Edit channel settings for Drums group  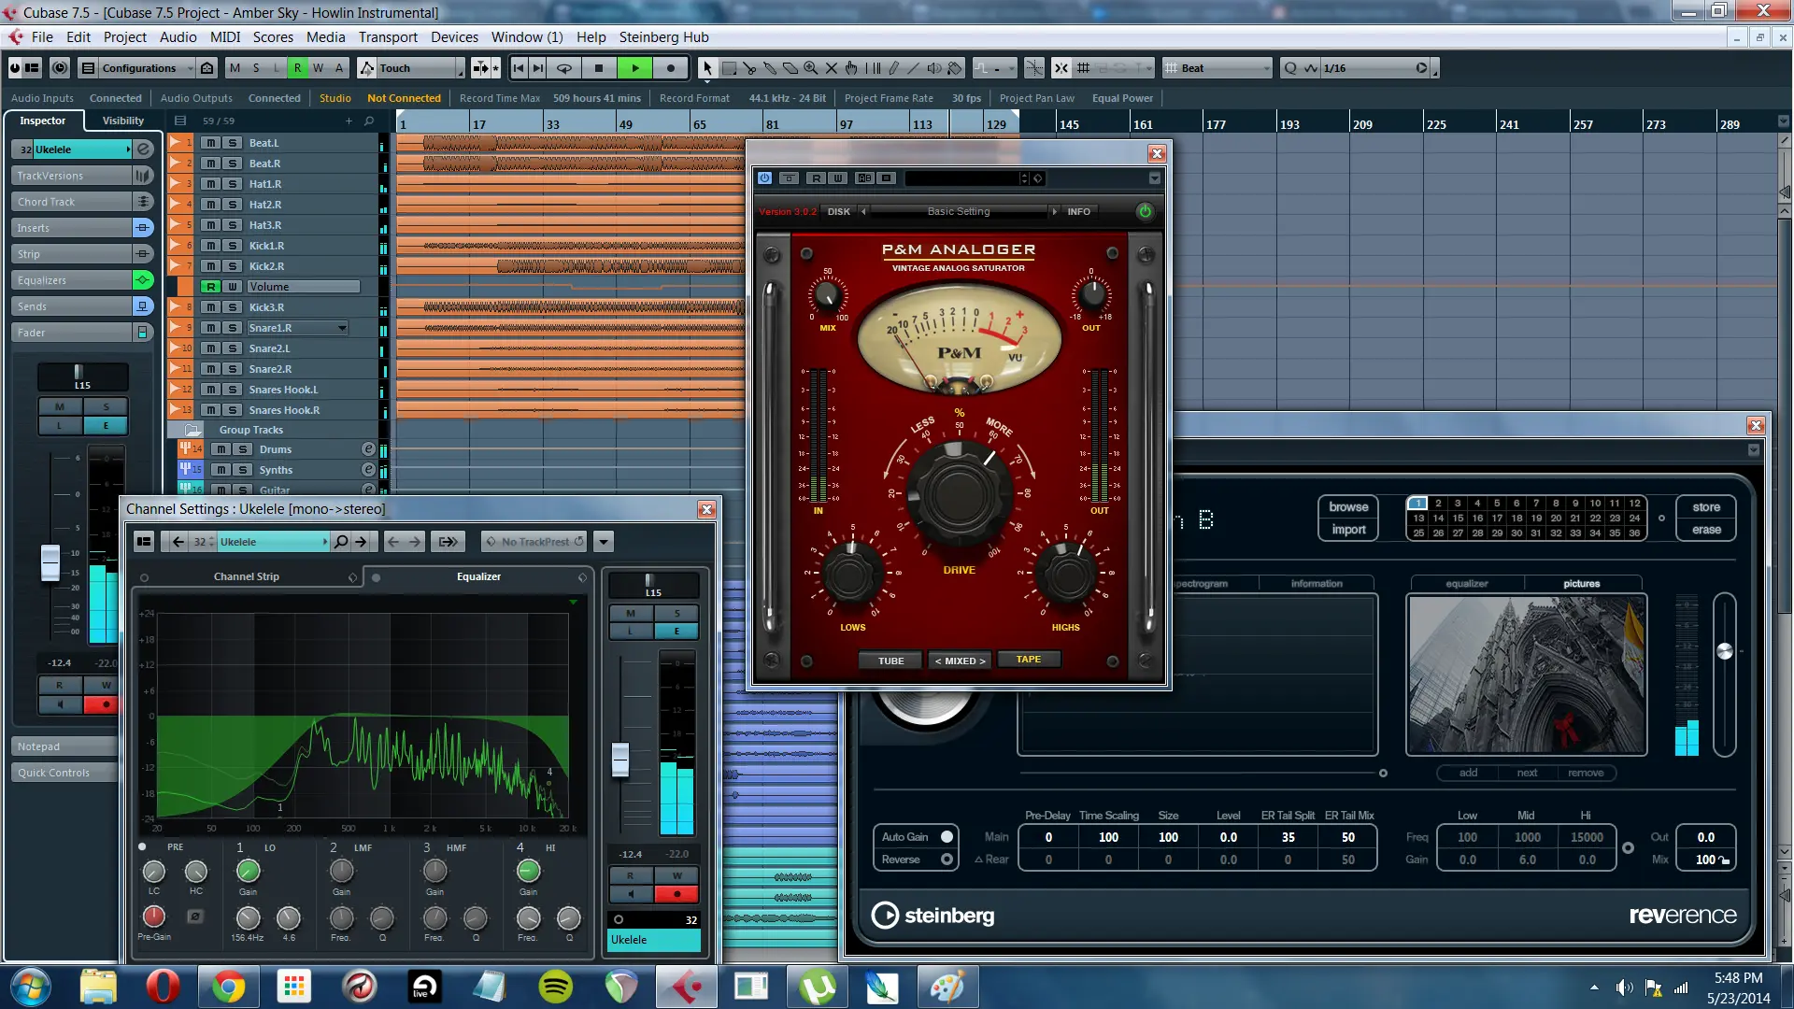point(368,449)
